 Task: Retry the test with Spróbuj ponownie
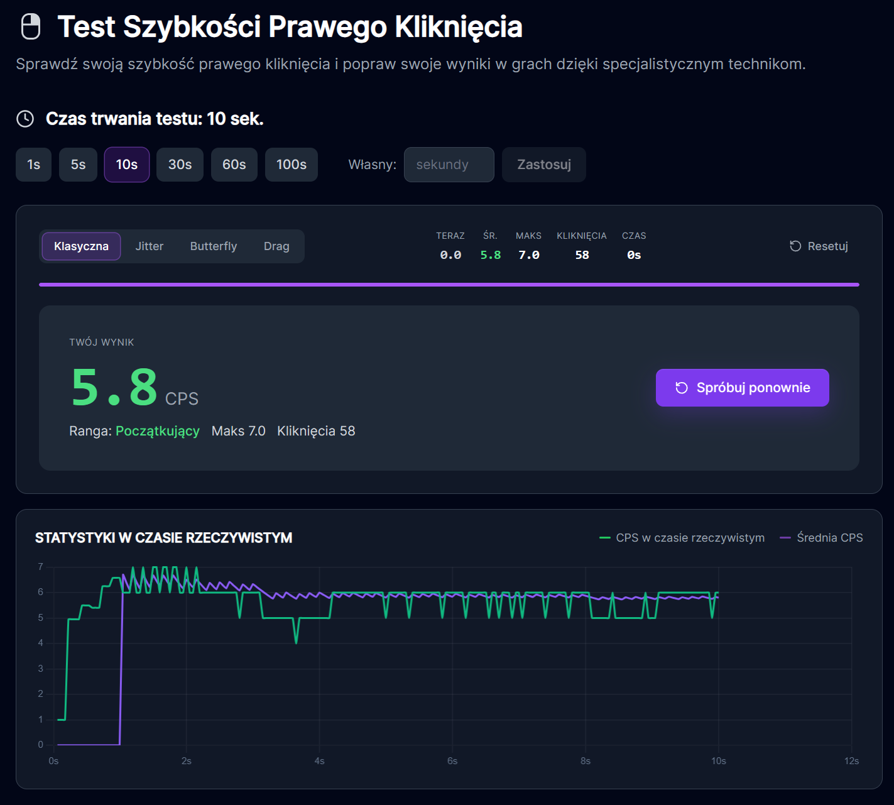[x=743, y=388]
